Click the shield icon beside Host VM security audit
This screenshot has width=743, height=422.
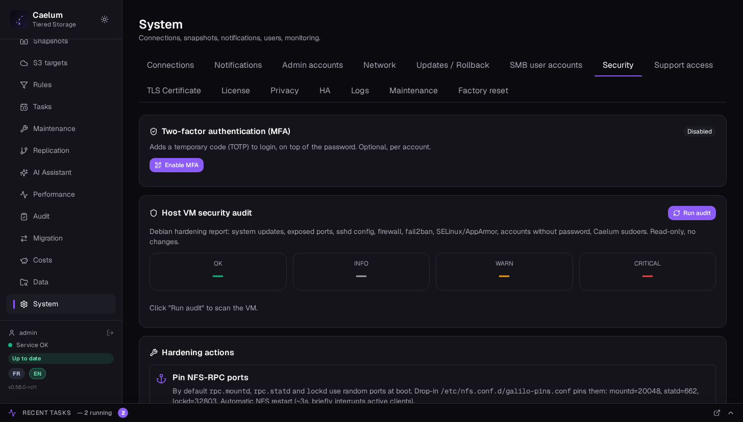coord(154,213)
